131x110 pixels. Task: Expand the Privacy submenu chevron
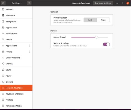coord(30,52)
